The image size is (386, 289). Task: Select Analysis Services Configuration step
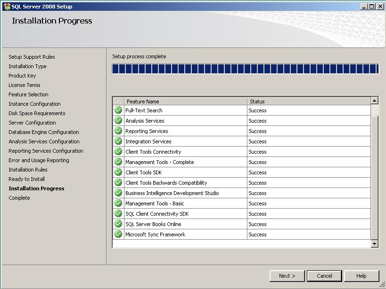coord(44,141)
